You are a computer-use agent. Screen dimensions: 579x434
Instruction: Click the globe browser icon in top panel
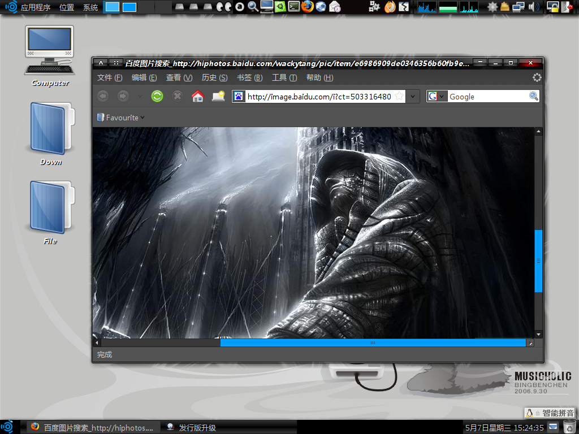tap(321, 7)
